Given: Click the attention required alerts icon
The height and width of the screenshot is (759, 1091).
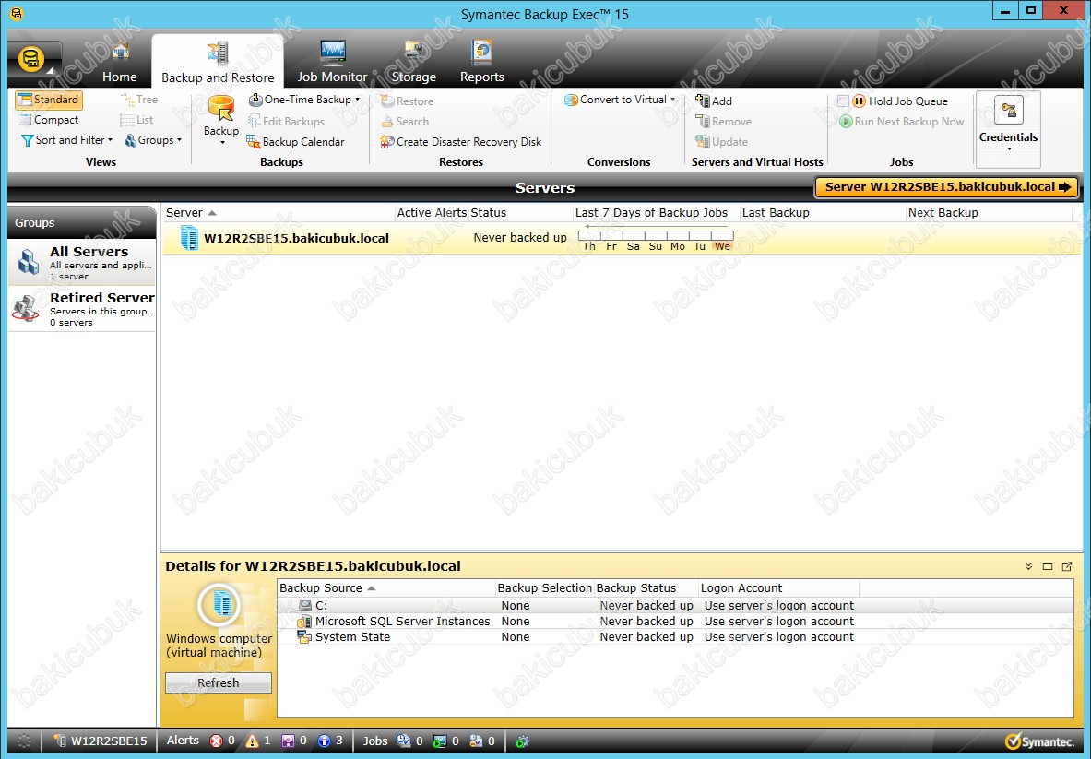Looking at the screenshot, I should [x=288, y=741].
